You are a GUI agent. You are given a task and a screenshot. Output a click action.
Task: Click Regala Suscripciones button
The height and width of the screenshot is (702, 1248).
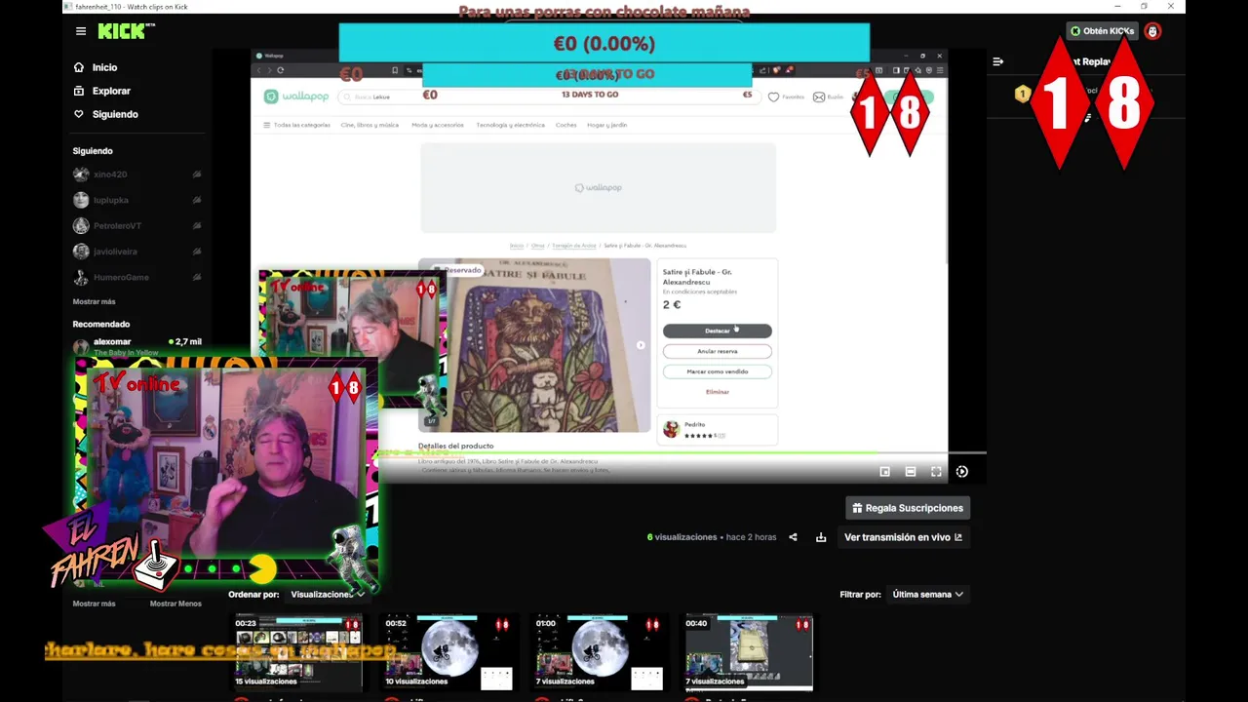(x=908, y=508)
